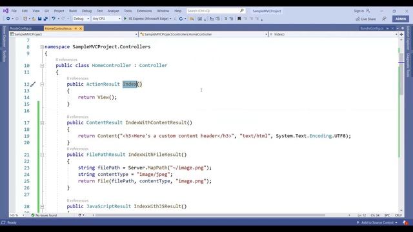Screen dimensions: 413x232
Task: Open the Help menu
Action: [x=178, y=11]
